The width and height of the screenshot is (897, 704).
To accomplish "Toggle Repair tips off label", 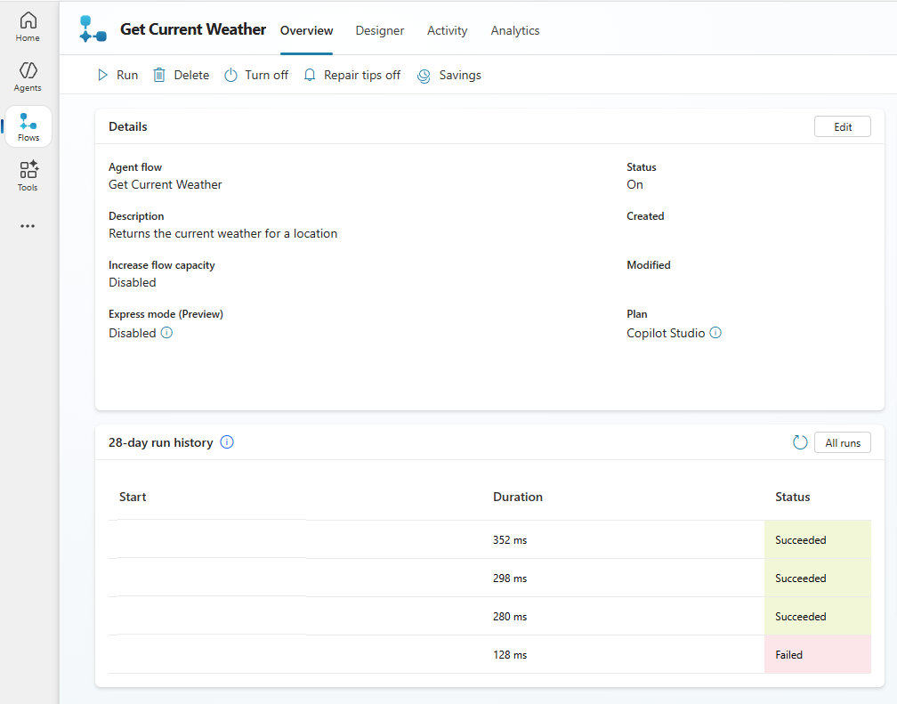I will [362, 75].
